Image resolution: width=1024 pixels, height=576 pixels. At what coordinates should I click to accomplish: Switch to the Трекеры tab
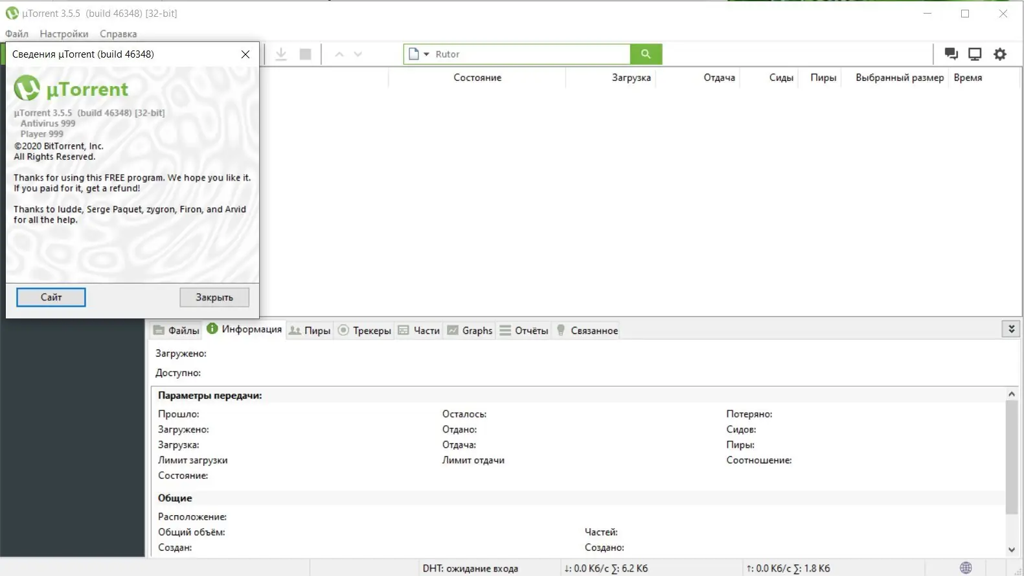pyautogui.click(x=365, y=331)
